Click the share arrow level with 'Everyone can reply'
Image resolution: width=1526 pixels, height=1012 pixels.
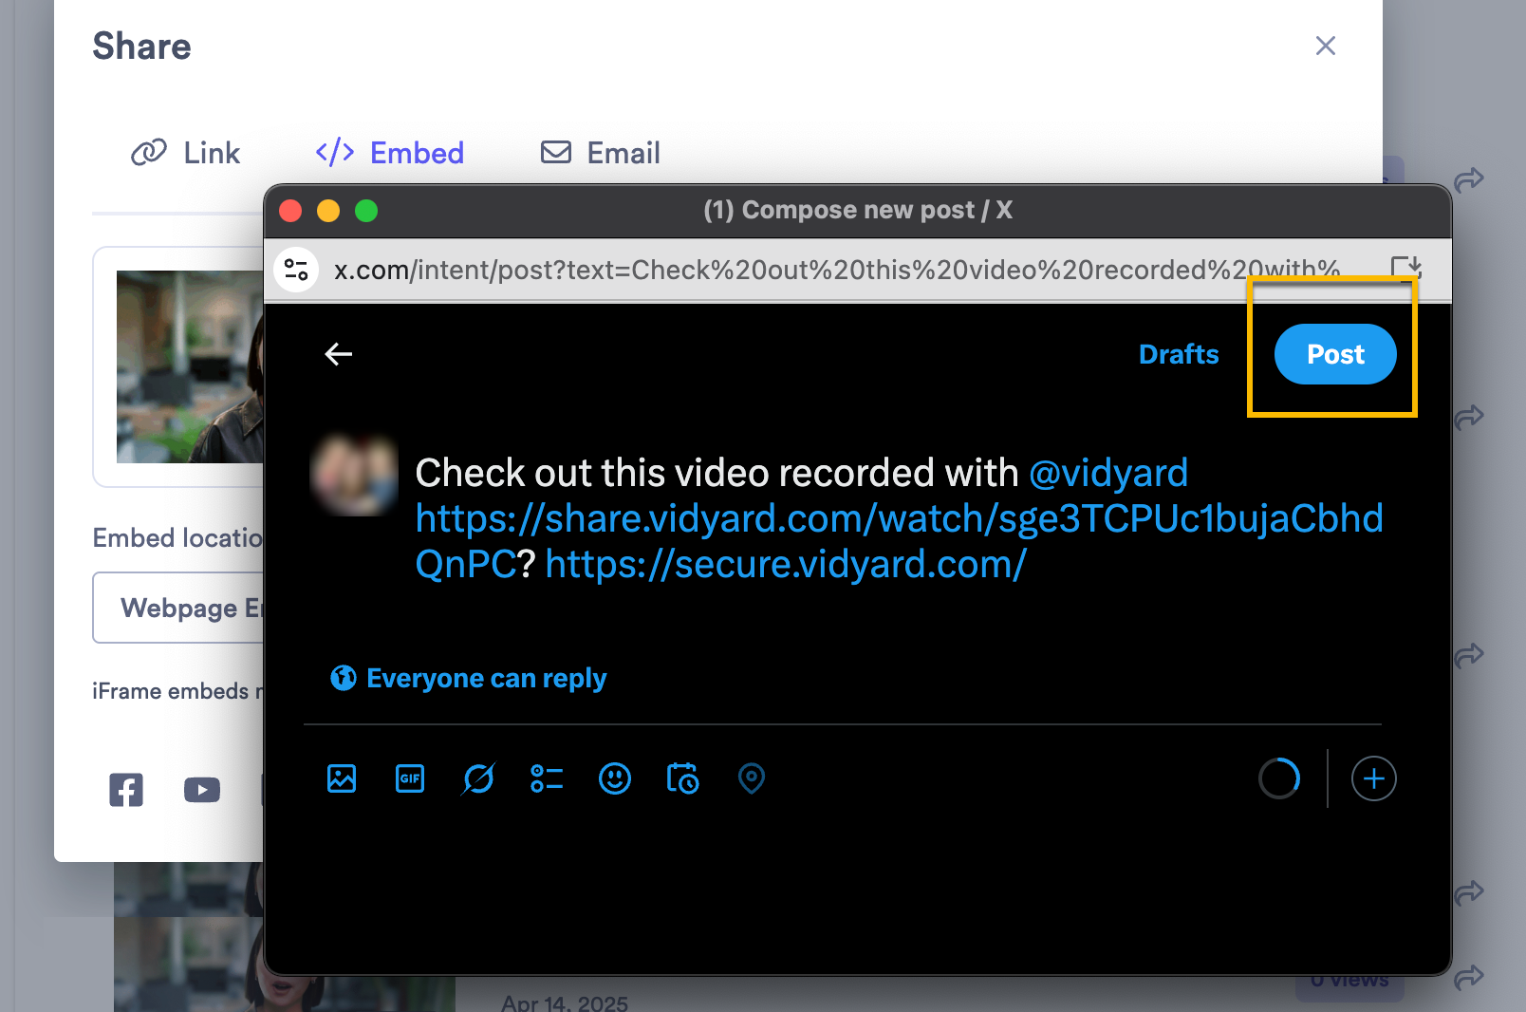pyautogui.click(x=1468, y=654)
